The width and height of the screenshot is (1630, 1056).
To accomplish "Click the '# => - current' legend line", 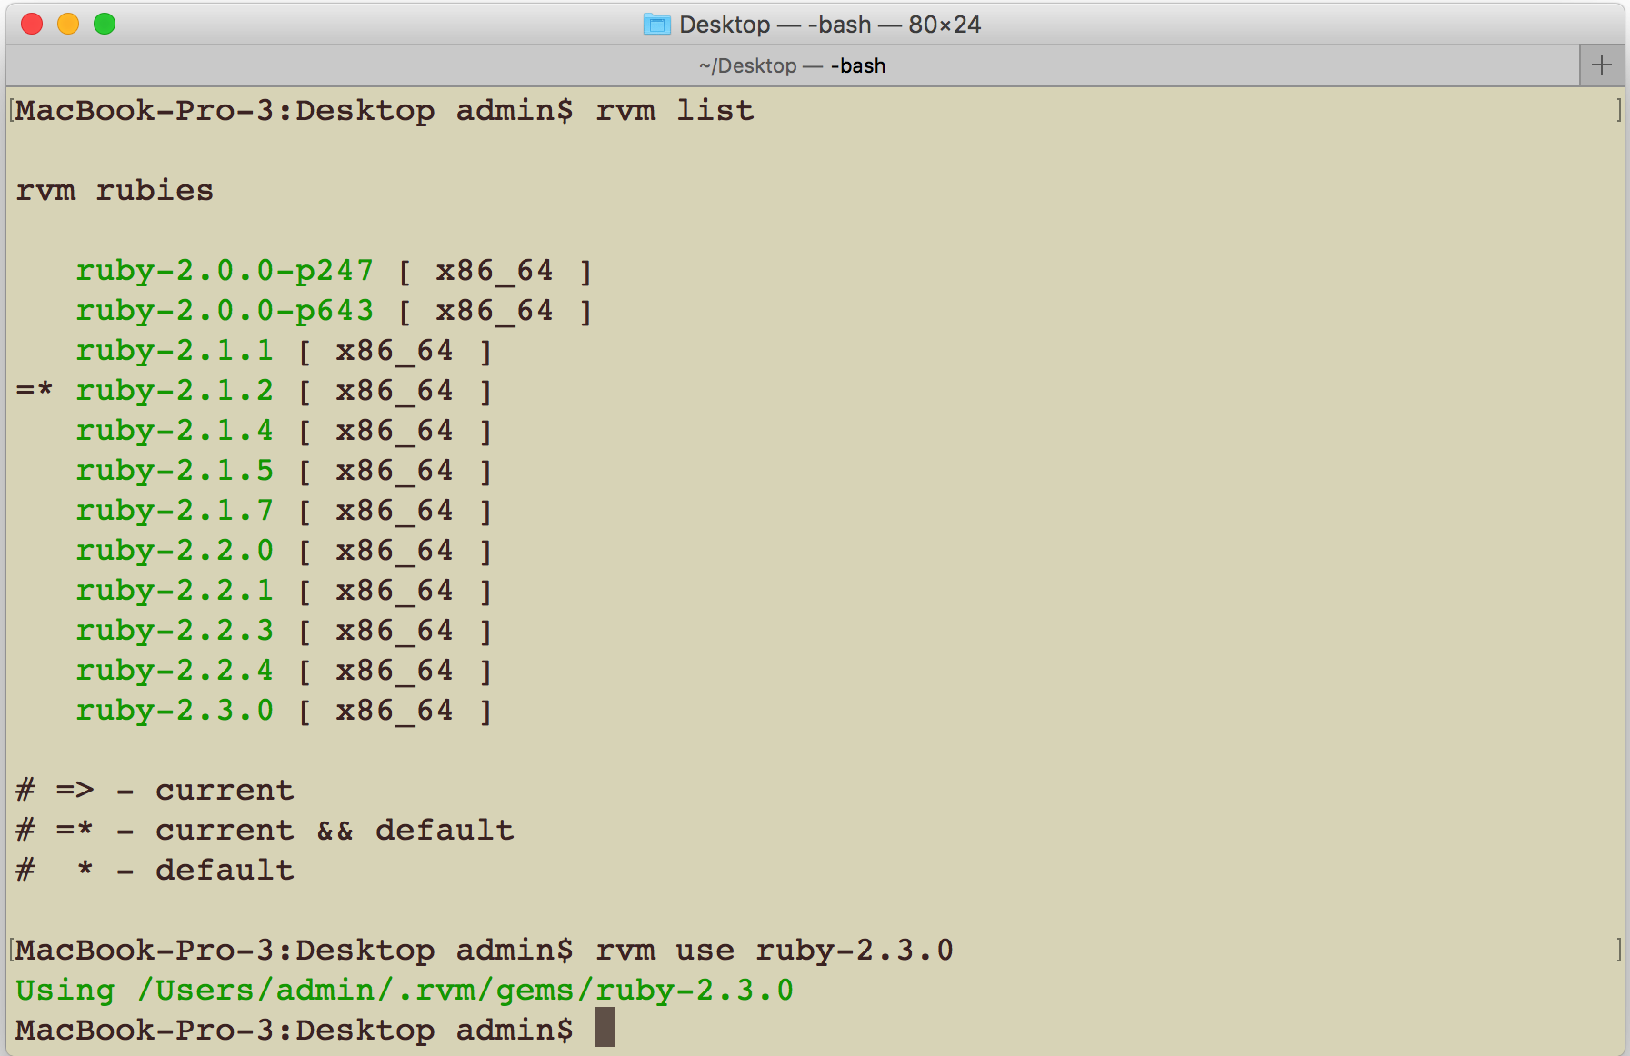I will (155, 789).
